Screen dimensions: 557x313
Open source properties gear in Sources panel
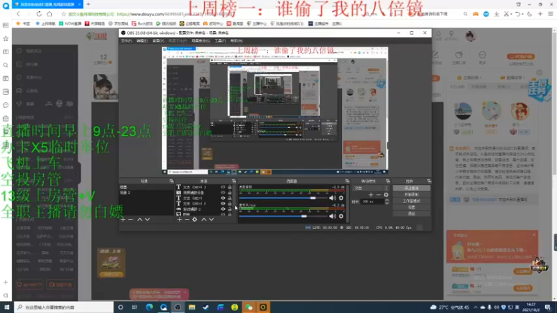click(195, 220)
